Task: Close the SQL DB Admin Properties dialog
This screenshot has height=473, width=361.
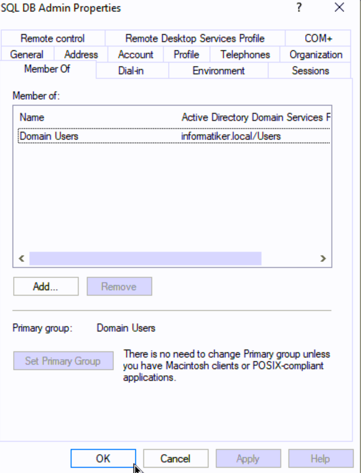Action: pos(339,7)
